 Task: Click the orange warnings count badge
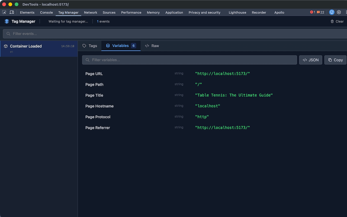pos(320,12)
